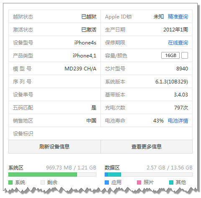The image size is (201, 198).
Task: Click the 数据区 storage usage bar
Action: pyautogui.click(x=149, y=175)
